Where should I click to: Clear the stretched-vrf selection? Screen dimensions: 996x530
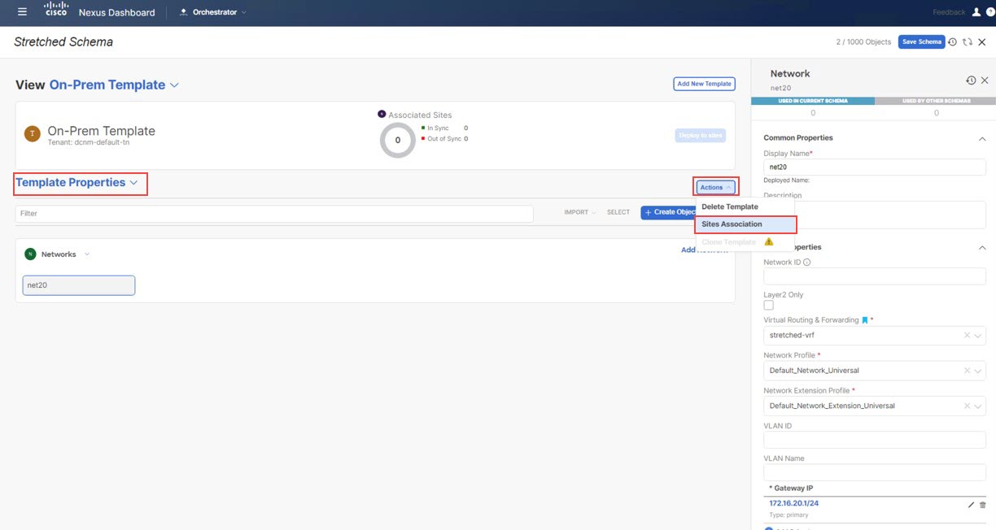point(967,335)
